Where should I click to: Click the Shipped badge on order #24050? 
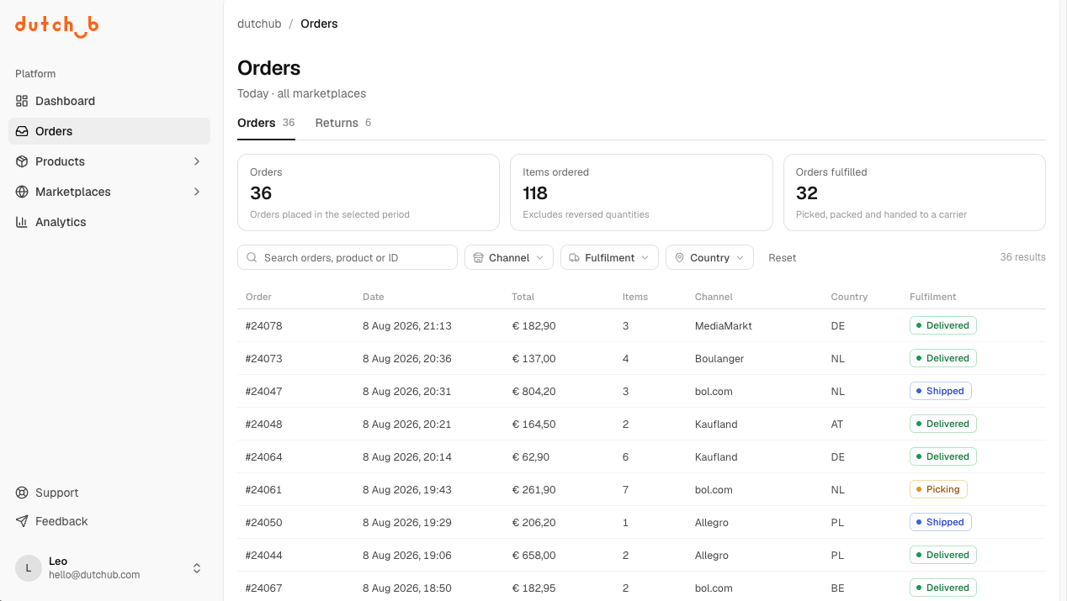point(941,522)
